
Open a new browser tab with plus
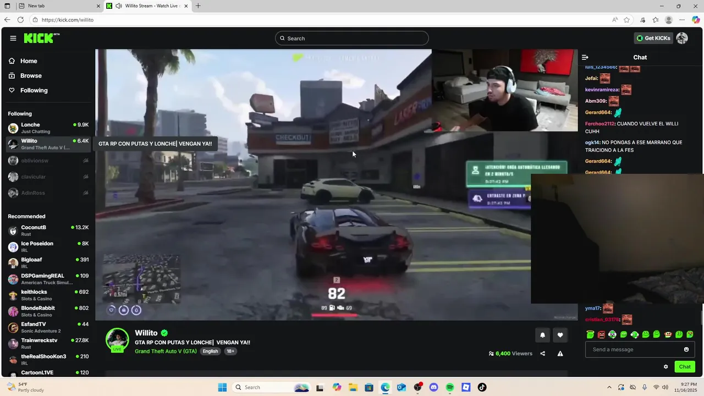(x=198, y=6)
